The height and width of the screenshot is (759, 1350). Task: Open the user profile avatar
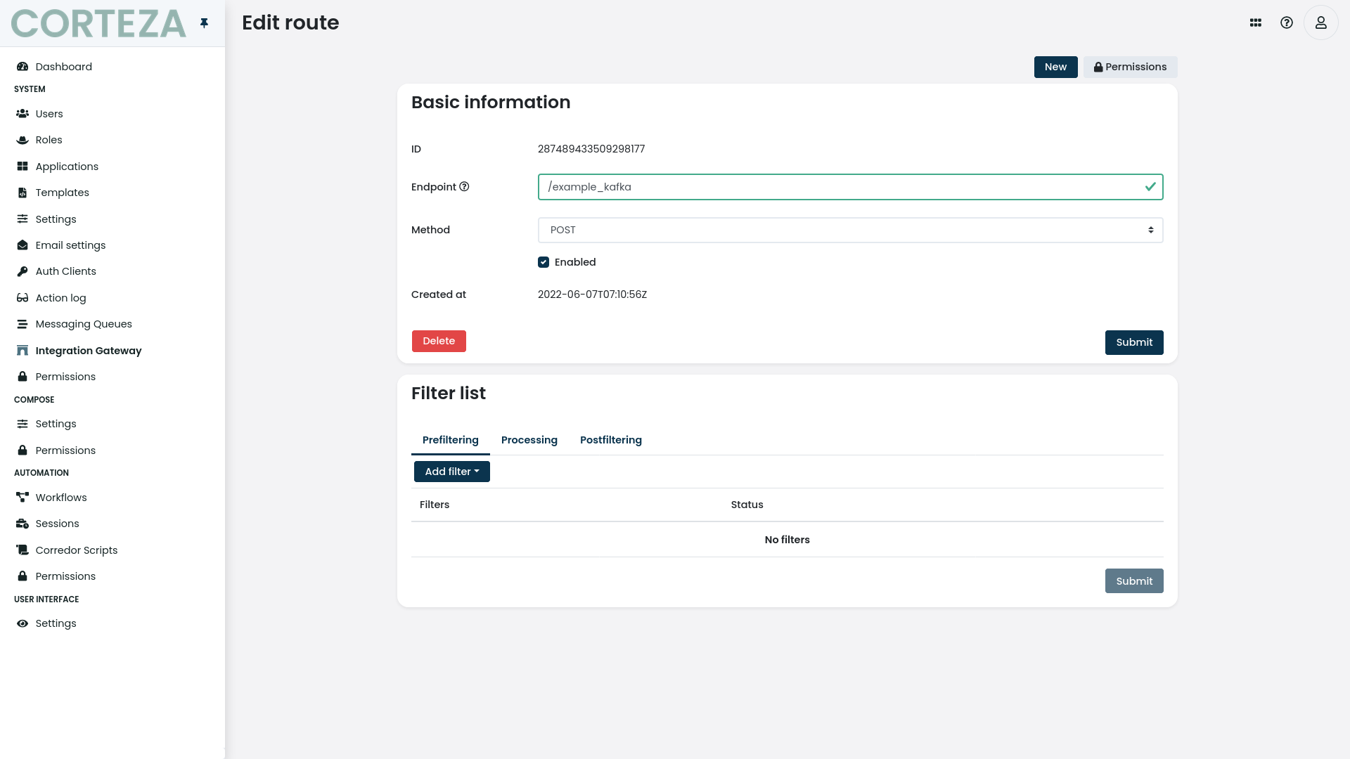(1321, 22)
